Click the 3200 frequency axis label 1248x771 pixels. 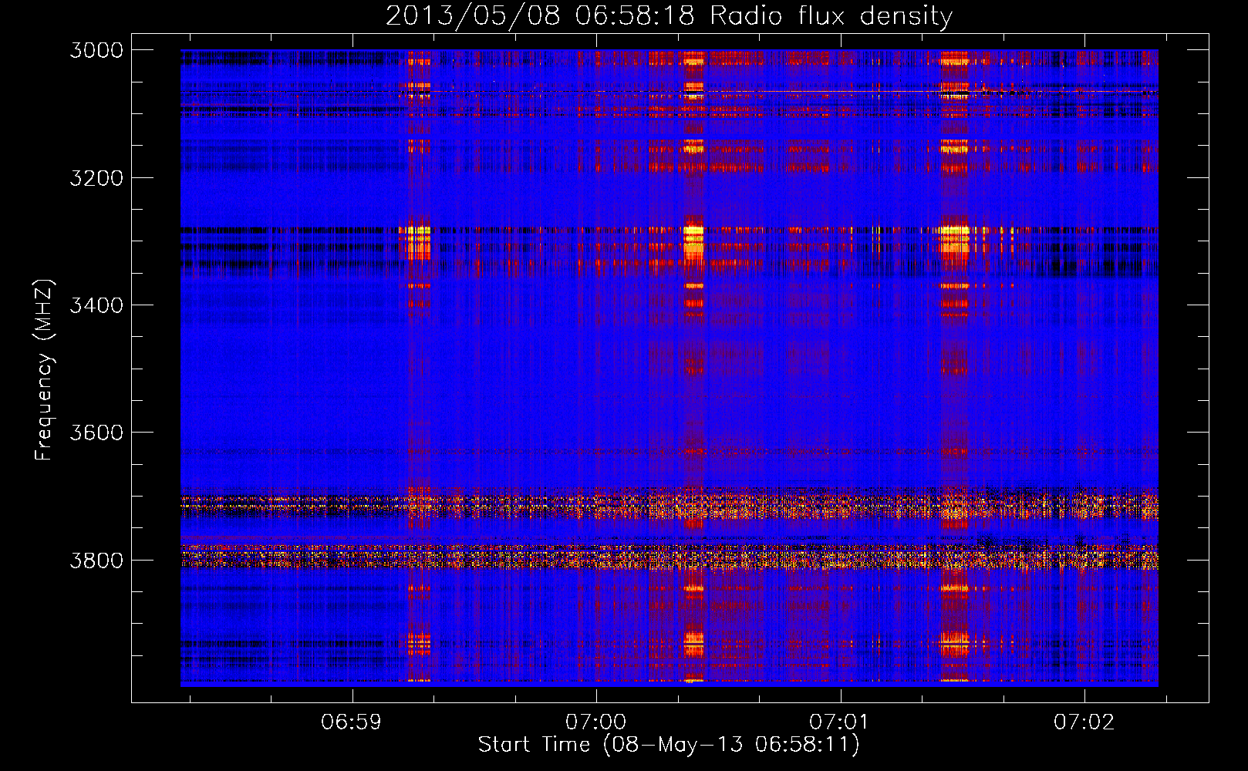click(96, 178)
